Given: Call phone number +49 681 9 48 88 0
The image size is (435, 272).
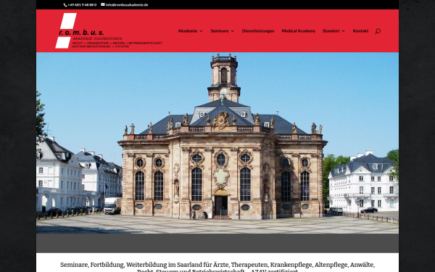Looking at the screenshot, I should click(82, 5).
